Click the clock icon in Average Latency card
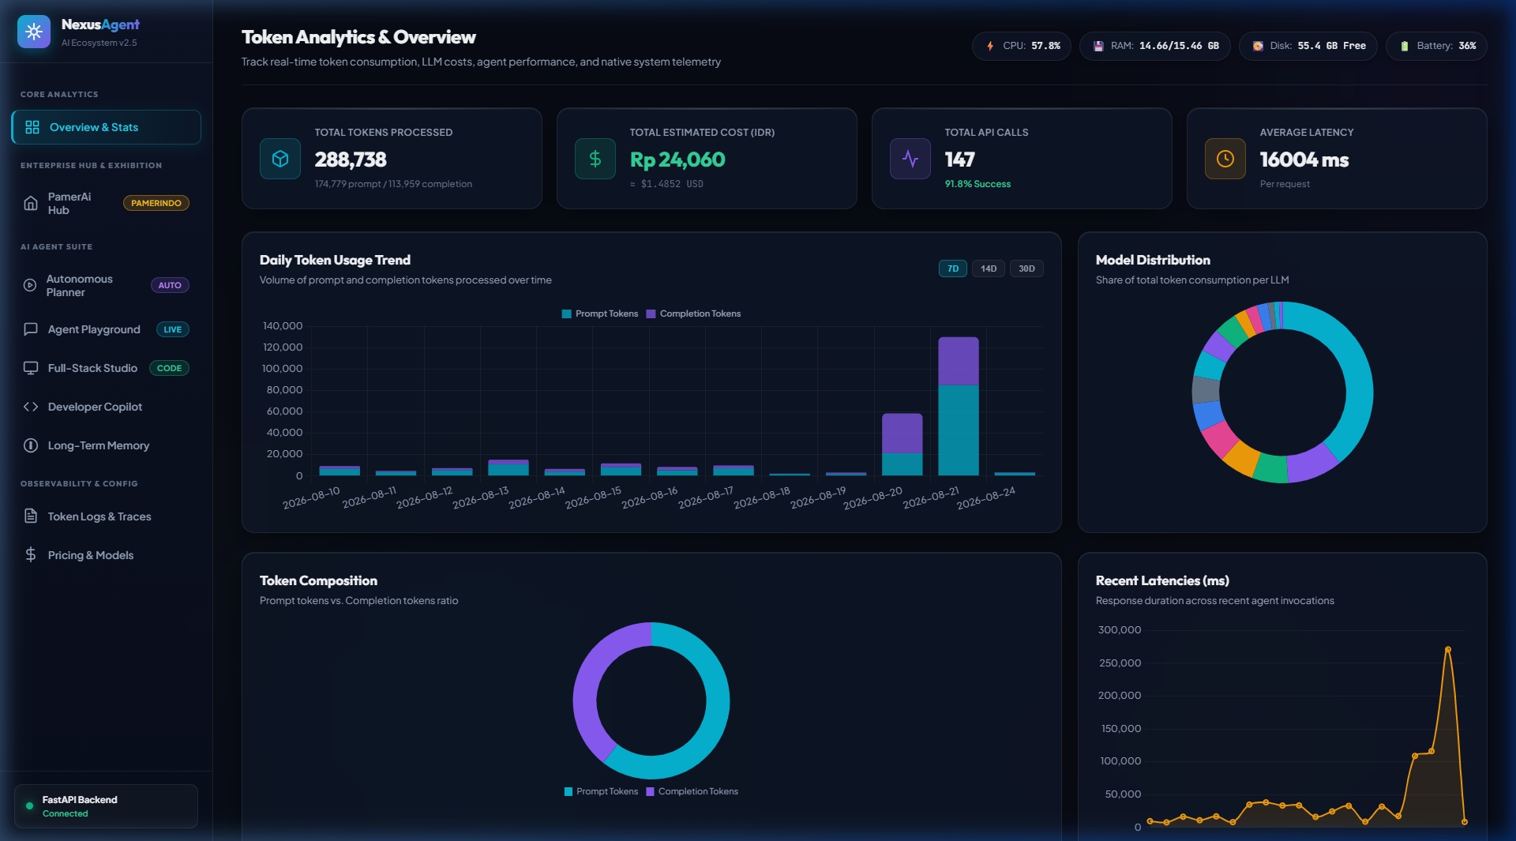Screen dimensions: 1516x841 [1225, 159]
